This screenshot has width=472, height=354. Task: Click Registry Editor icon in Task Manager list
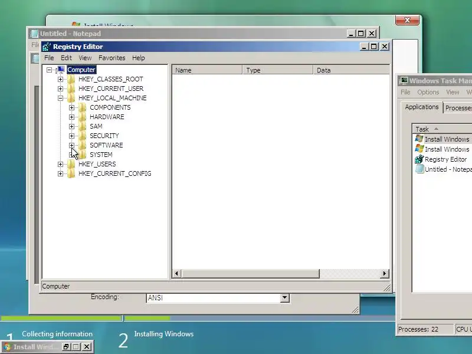coord(419,159)
